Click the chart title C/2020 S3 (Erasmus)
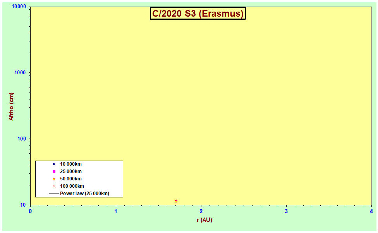This screenshot has width=378, height=233. pyautogui.click(x=198, y=13)
